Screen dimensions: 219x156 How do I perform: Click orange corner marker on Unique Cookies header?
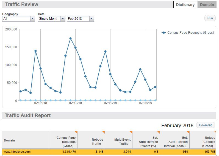click(x=215, y=132)
